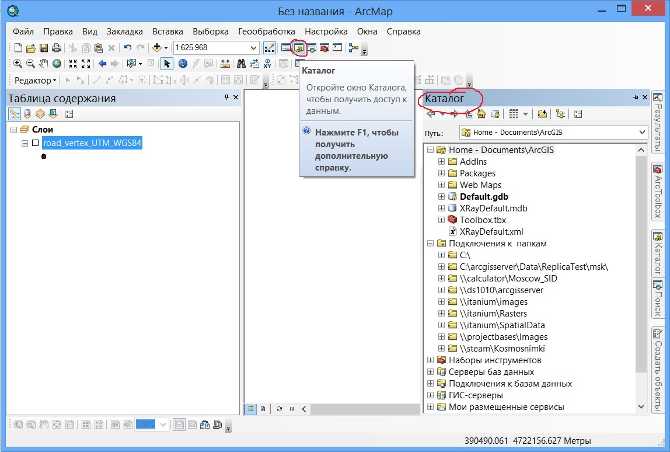Screen dimensions: 670x452
Task: Zoom to full extent with the globe icon
Action: [57, 64]
